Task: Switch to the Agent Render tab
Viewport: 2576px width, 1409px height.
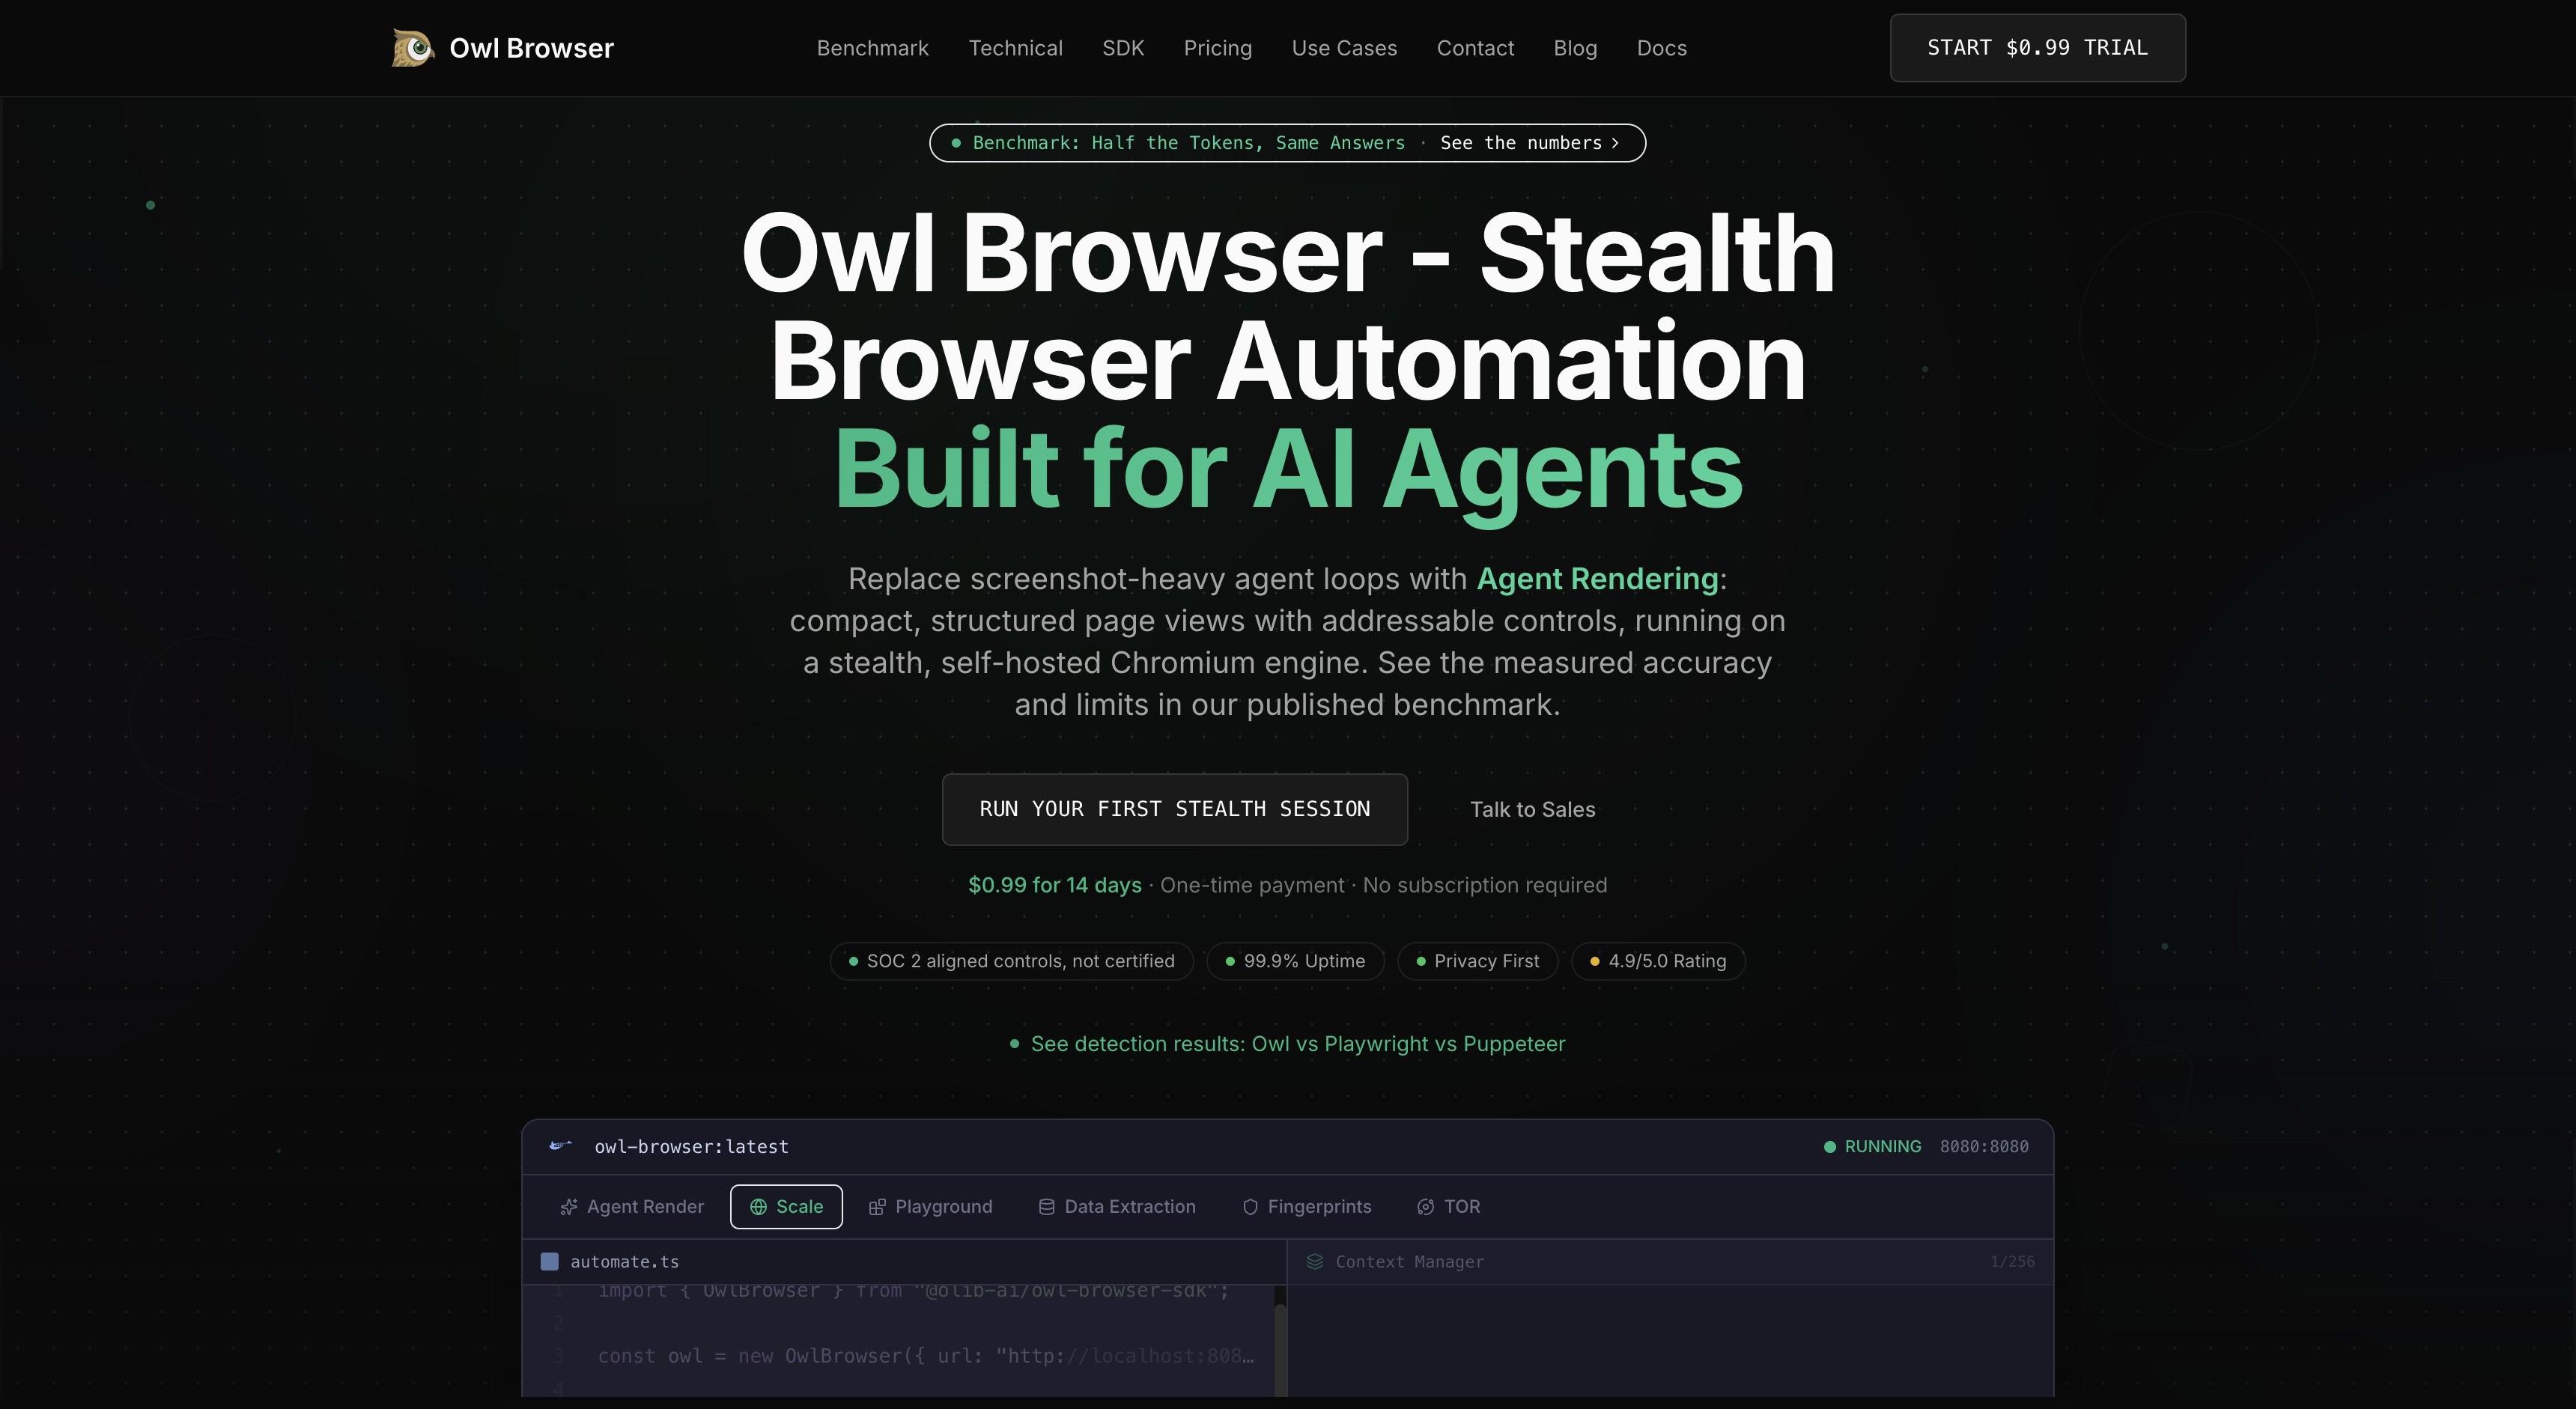Action: (x=631, y=1207)
